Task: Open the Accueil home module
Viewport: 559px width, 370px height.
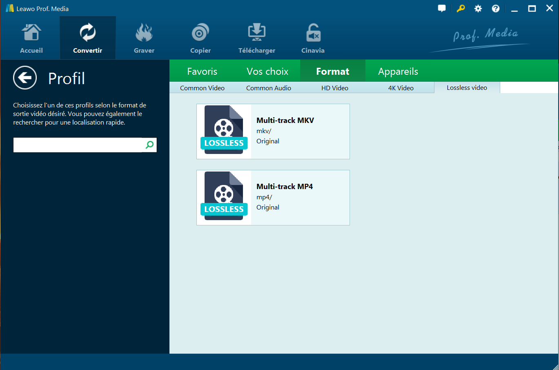Action: (x=31, y=38)
